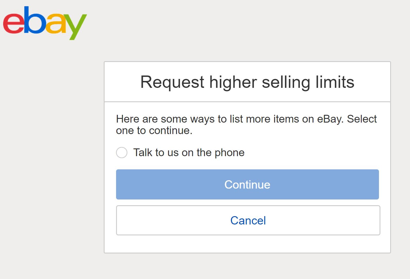Click the word 'Talk' beside the radio circle
This screenshot has width=410, height=279.
pos(143,153)
